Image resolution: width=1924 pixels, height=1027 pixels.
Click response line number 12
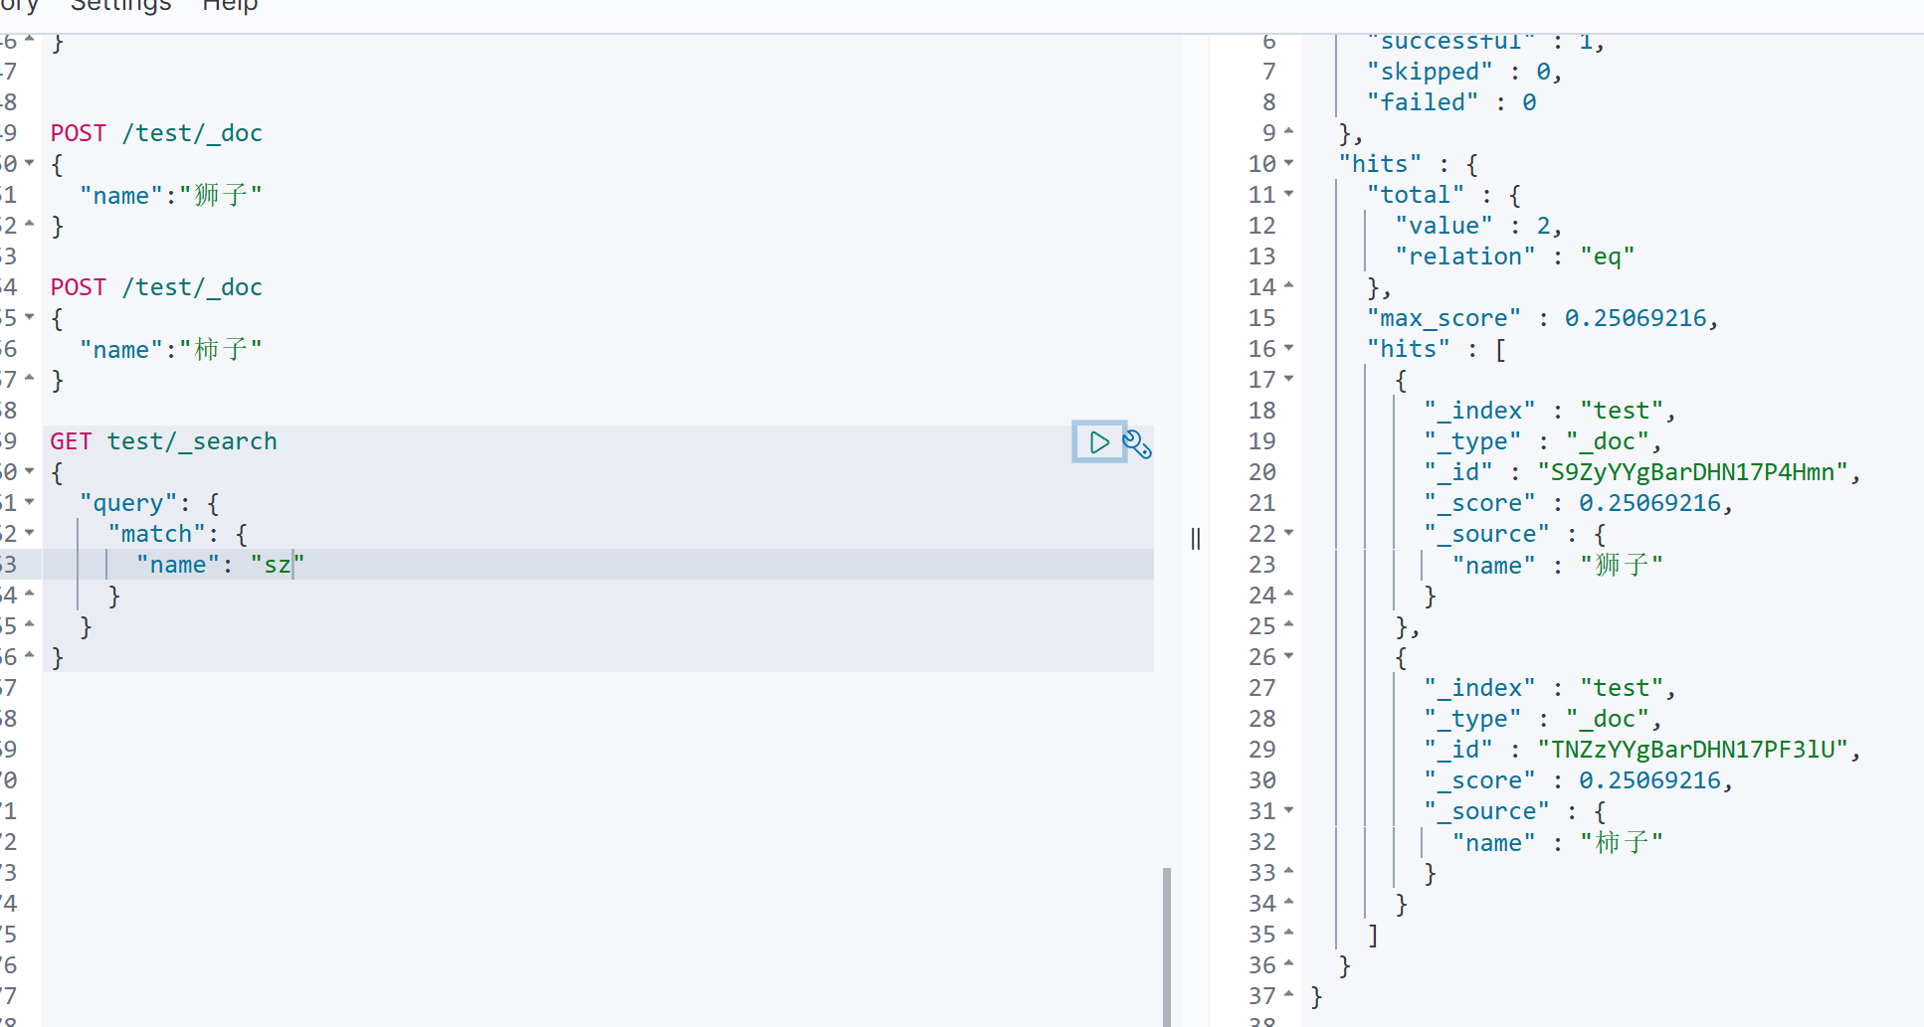(x=1261, y=226)
